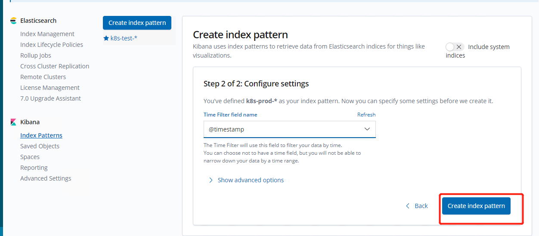Click Create index pattern button above pattern list
539x236 pixels.
click(x=137, y=23)
